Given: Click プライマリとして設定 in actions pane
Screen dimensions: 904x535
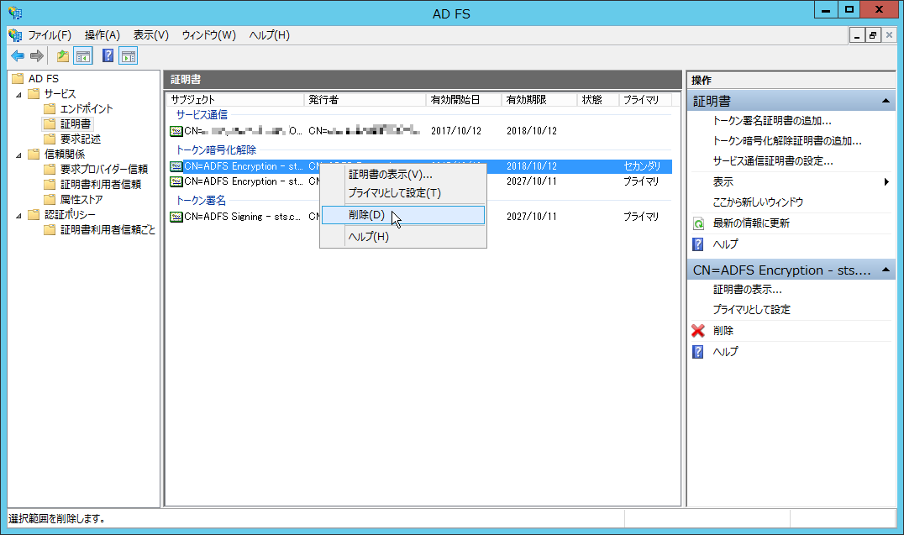Looking at the screenshot, I should 751,310.
